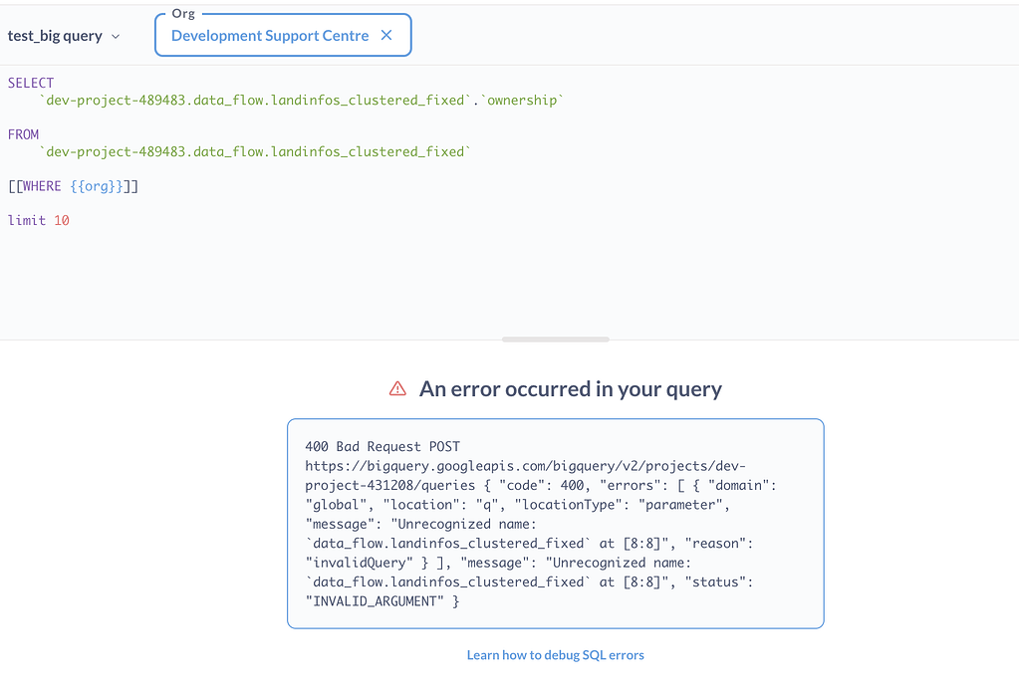Click the {{org}} variable in query
Image resolution: width=1019 pixels, height=695 pixels.
click(x=97, y=186)
